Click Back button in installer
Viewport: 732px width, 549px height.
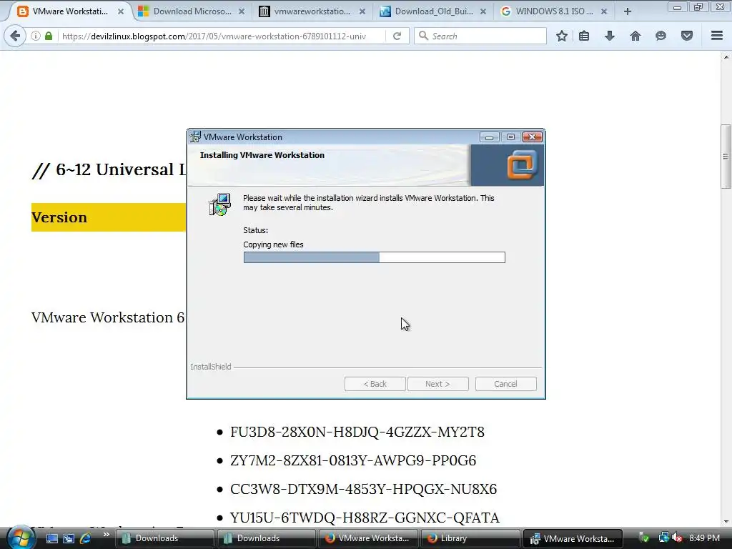(x=375, y=384)
